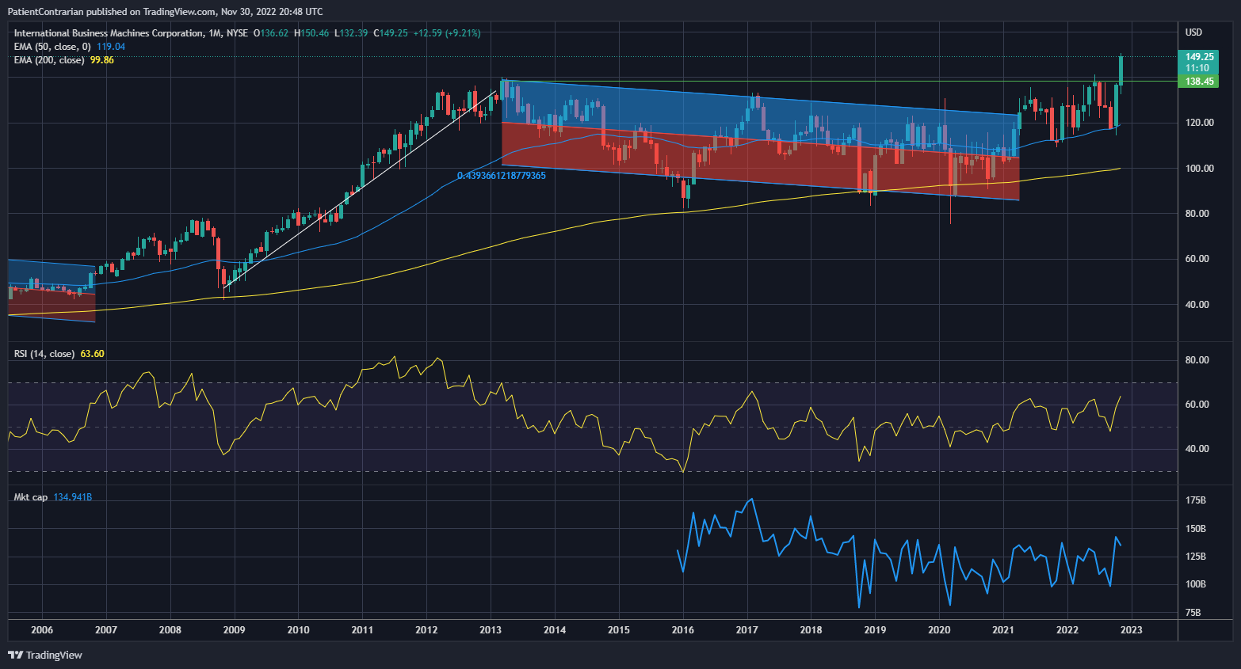Click the 175B market cap axis label
This screenshot has width=1241, height=669.
1196,500
